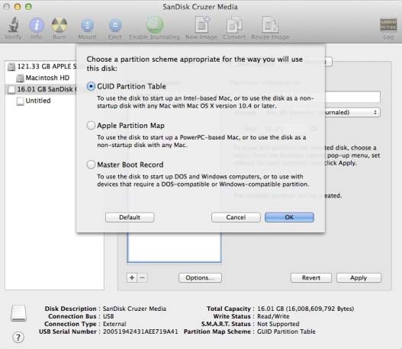This screenshot has width=402, height=349.
Task: Click Enable Journaling toolbar icon
Action: (155, 24)
